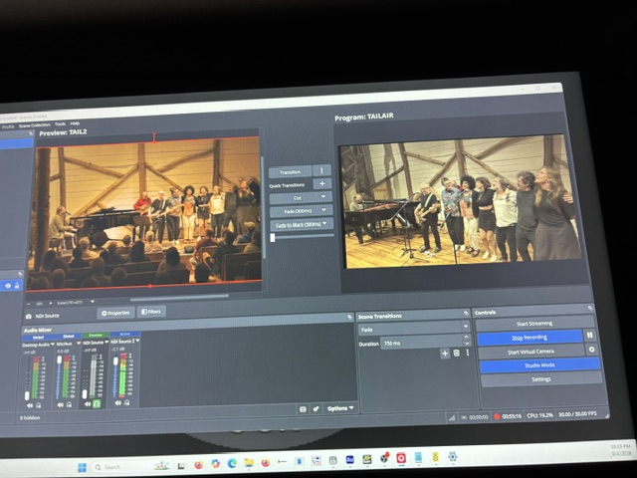
Task: Click NDI Source 2 volume fader handle
Action: 115,360
